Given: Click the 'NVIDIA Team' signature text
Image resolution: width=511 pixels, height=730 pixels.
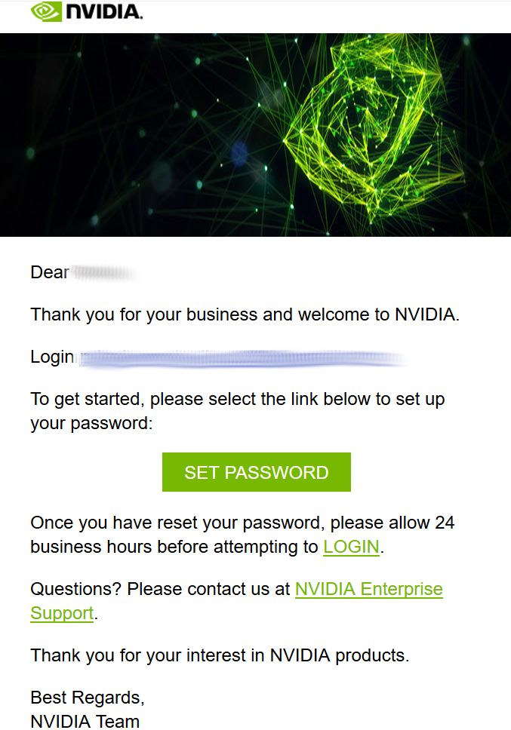Looking at the screenshot, I should pyautogui.click(x=85, y=721).
